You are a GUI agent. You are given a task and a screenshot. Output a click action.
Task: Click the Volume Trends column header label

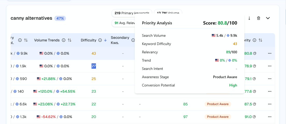(47, 40)
